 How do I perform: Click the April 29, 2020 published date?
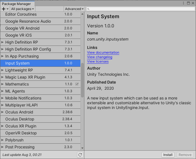[101, 89]
